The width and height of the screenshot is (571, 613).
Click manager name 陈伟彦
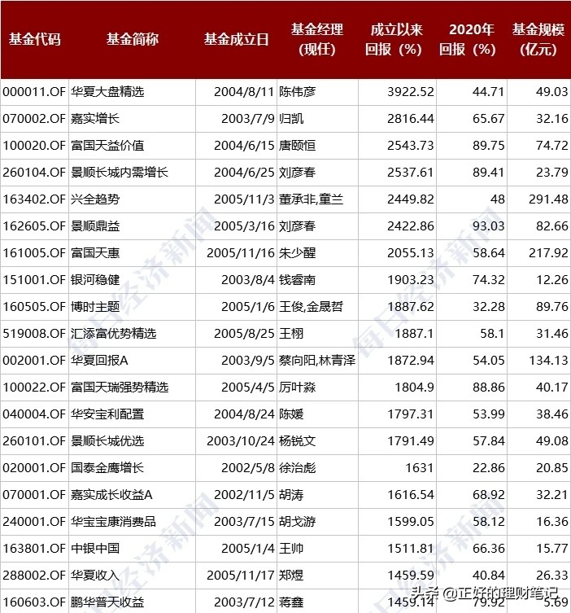(297, 92)
